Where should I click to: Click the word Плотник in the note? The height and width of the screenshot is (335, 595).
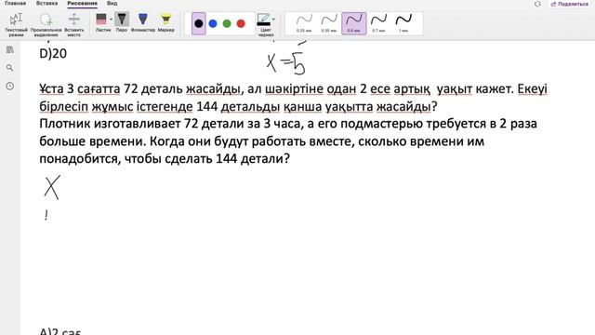[x=64, y=124]
